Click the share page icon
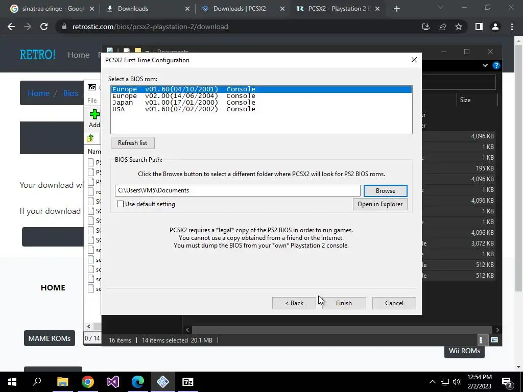 pos(442,27)
